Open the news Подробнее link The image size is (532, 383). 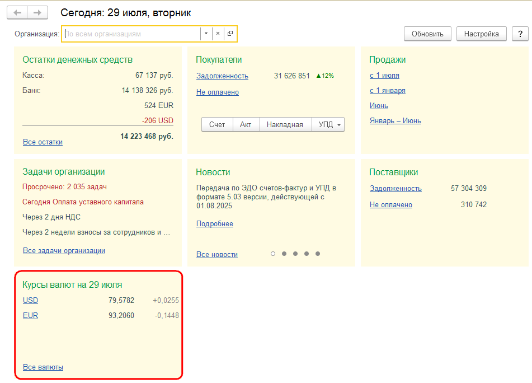(x=215, y=224)
